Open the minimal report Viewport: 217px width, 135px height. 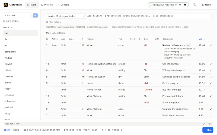tap(20, 107)
